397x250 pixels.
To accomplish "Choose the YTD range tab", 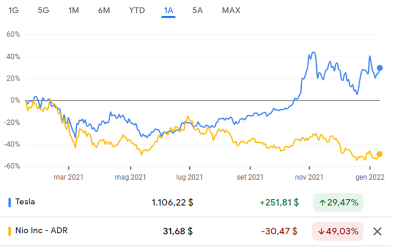I will tap(137, 11).
